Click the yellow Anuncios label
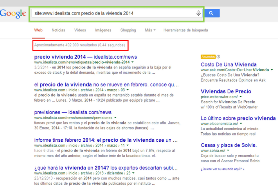Viewport: 278px width, 188px height. 208,57
